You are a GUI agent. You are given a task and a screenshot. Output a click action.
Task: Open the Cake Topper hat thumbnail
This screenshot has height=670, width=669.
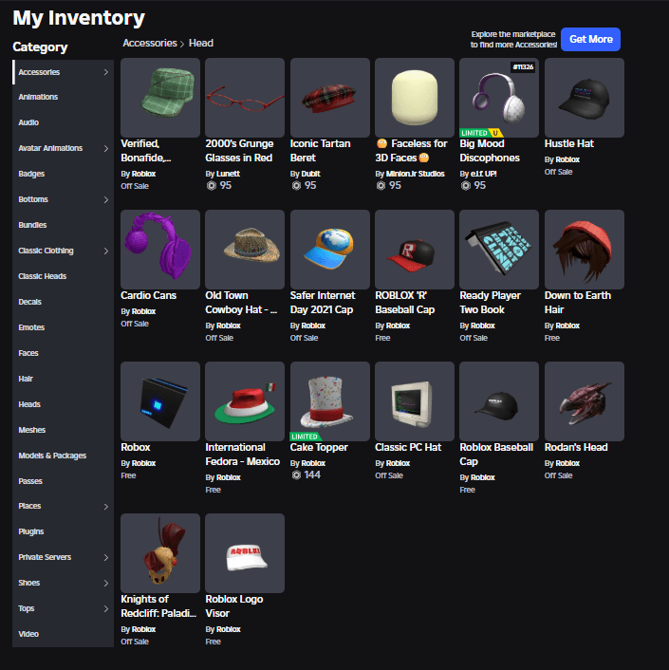(330, 401)
